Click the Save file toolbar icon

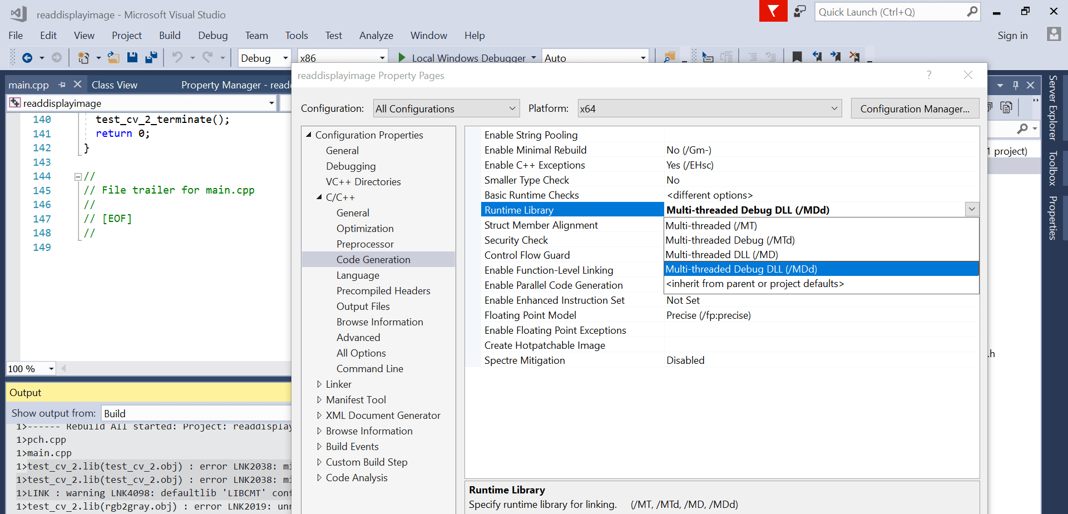click(x=132, y=57)
